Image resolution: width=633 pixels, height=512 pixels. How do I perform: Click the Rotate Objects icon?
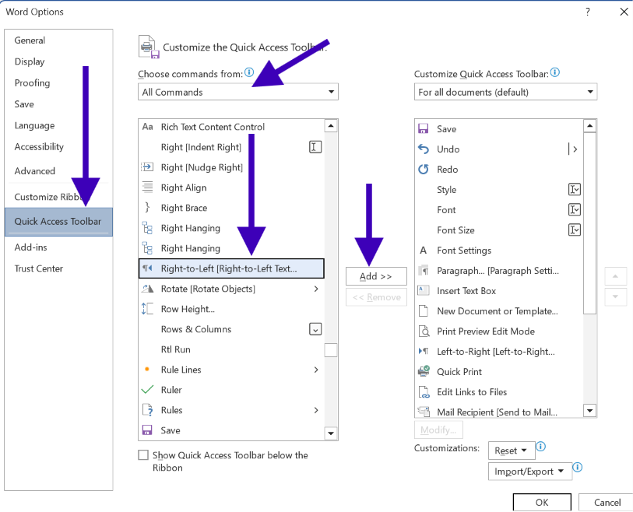[147, 289]
